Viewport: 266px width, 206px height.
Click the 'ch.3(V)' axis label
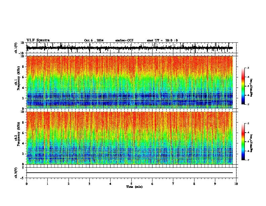click(16, 173)
